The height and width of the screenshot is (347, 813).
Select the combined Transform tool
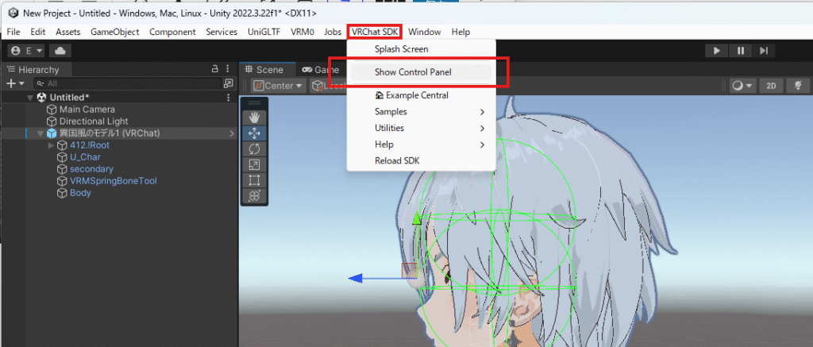coord(254,196)
